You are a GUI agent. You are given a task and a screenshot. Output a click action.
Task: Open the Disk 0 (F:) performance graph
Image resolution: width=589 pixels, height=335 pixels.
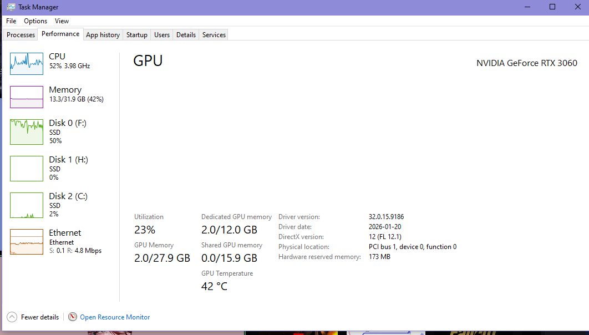click(x=26, y=132)
